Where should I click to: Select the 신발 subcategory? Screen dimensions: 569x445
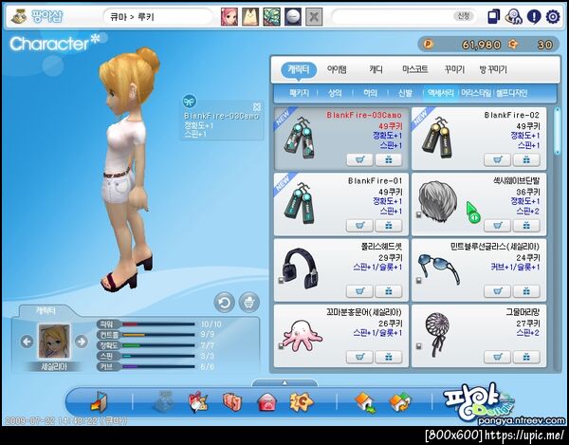(405, 93)
